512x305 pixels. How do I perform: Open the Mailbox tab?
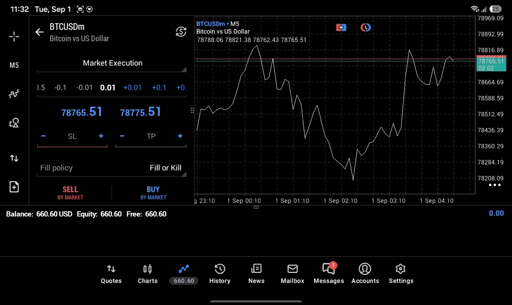[292, 274]
